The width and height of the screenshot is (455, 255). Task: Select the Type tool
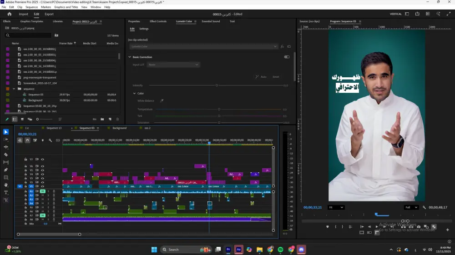(x=6, y=192)
